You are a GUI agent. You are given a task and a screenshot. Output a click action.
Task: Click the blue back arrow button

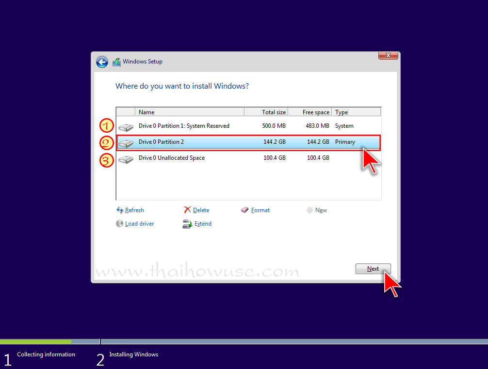click(102, 62)
